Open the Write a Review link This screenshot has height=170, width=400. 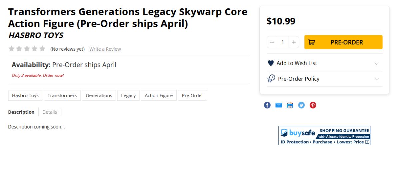[x=105, y=49]
